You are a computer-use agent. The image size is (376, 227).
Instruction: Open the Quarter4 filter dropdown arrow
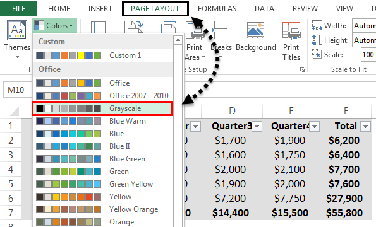314,126
